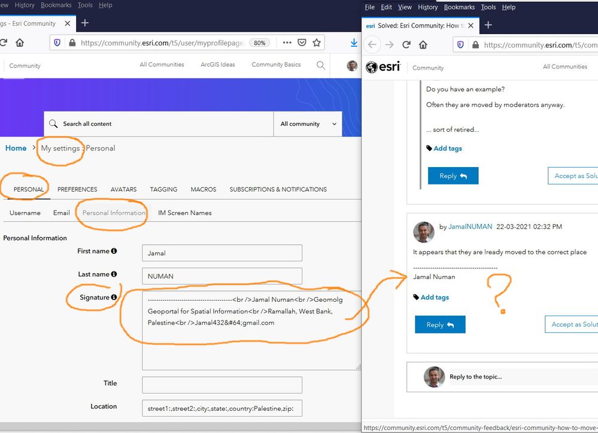Click the forward arrow in right browser
This screenshot has width=598, height=433.
pyautogui.click(x=389, y=45)
